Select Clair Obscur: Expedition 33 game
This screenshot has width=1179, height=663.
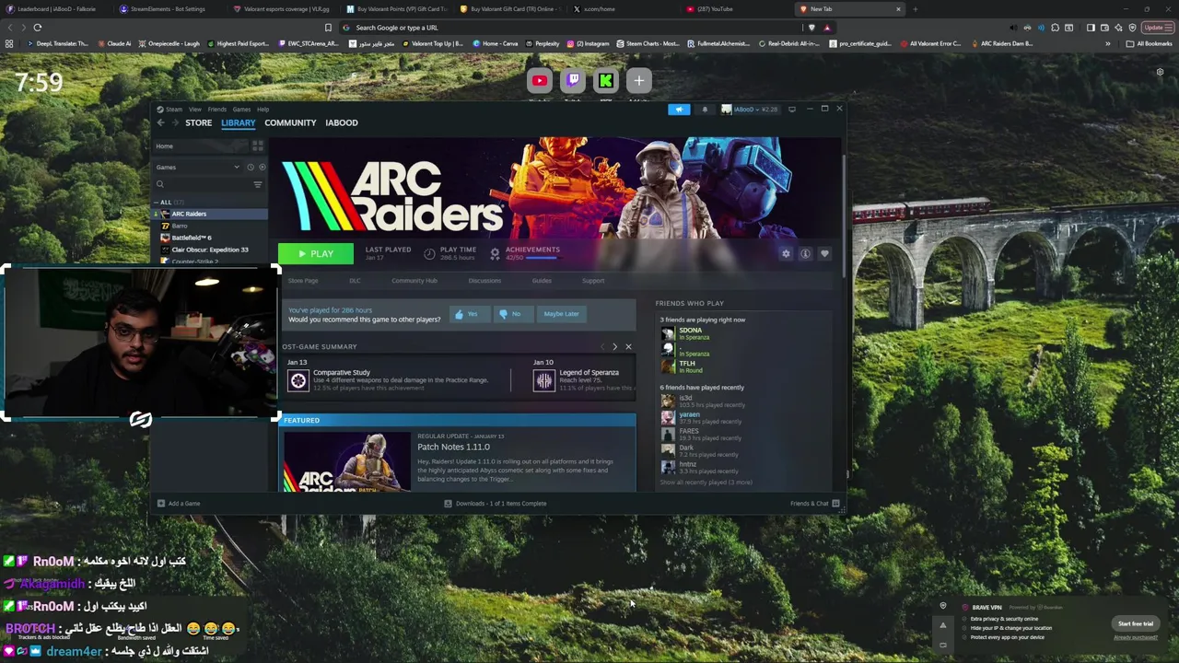click(210, 250)
